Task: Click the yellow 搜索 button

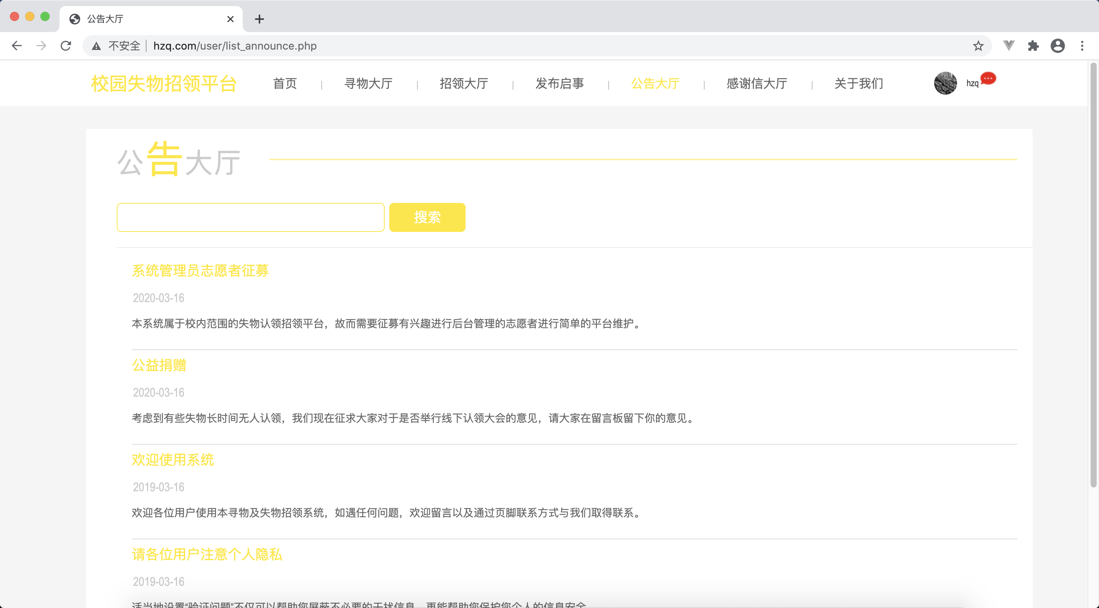Action: [x=427, y=217]
